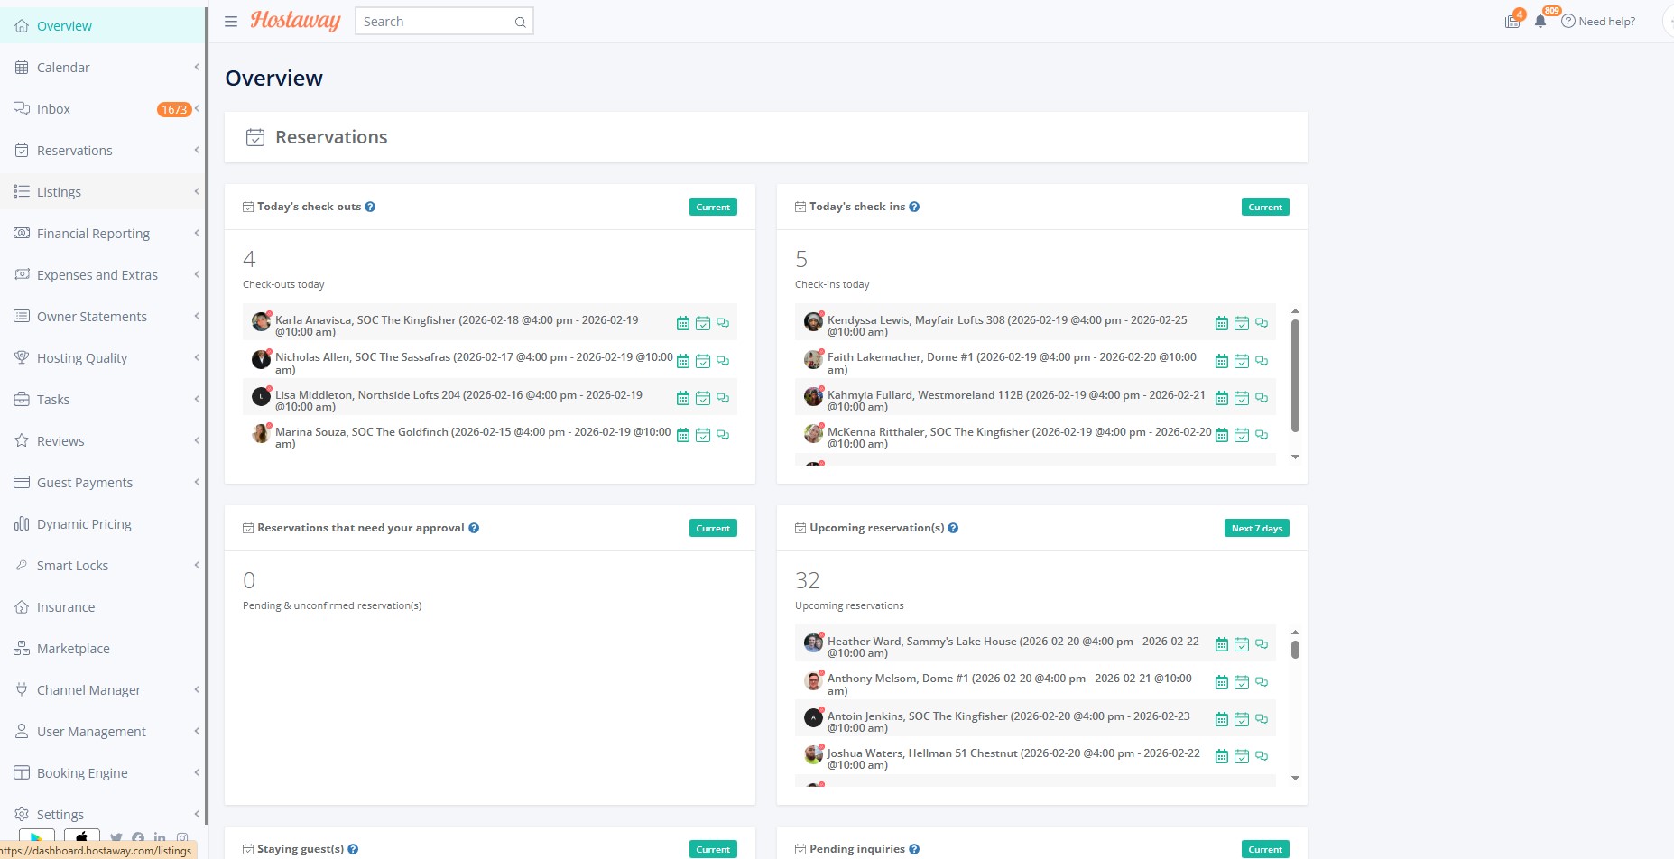The height and width of the screenshot is (859, 1674).
Task: Click help icon beside Pending inquiries
Action: pos(914,849)
